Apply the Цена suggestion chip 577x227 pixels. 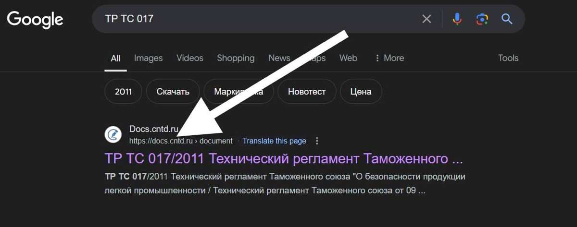(x=361, y=91)
